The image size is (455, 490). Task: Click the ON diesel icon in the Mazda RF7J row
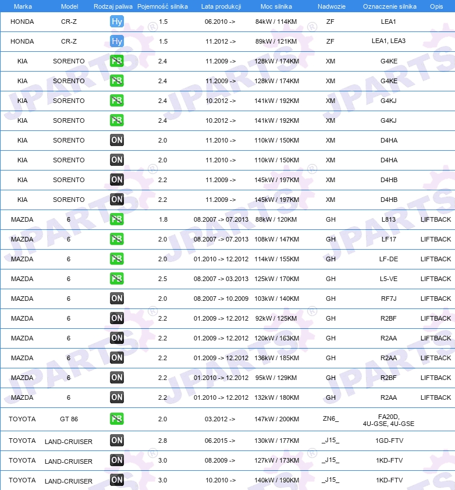pos(117,299)
